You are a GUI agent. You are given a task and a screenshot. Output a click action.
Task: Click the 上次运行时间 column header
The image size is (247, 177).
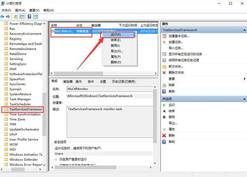[148, 26]
